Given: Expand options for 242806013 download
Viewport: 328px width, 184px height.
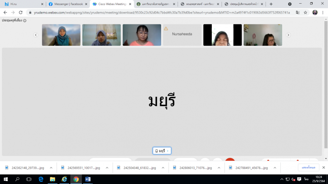Looking at the screenshot, I should [x=219, y=168].
